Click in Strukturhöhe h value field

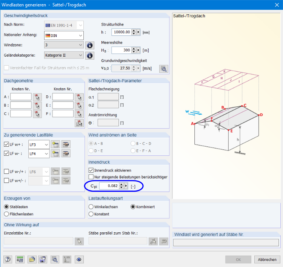(122, 32)
